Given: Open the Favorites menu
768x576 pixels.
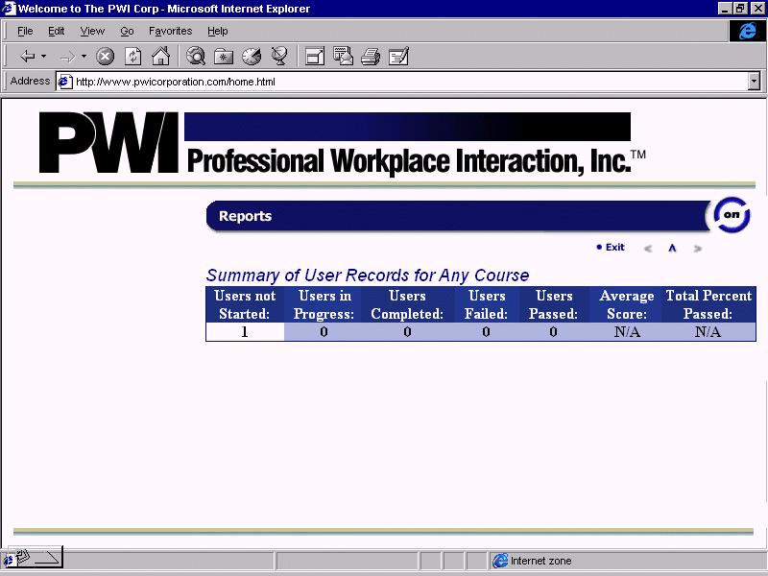Looking at the screenshot, I should [x=170, y=31].
